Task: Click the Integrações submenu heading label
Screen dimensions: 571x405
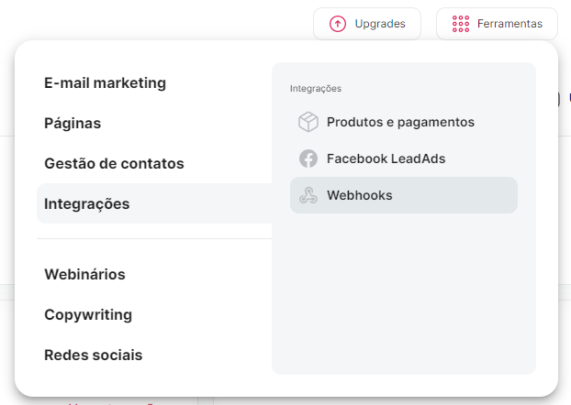Action: pos(316,89)
